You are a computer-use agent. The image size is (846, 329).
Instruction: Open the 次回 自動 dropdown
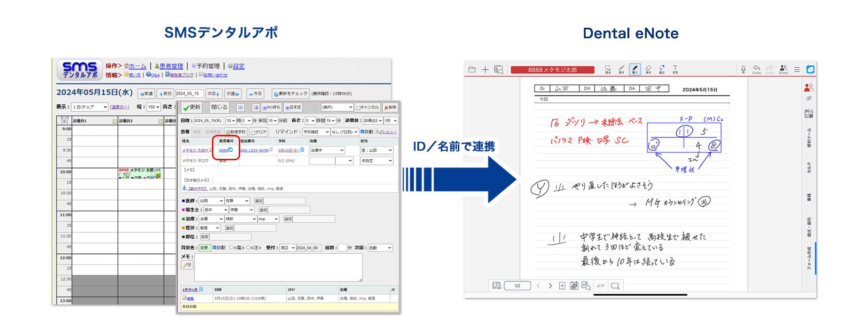(x=380, y=248)
